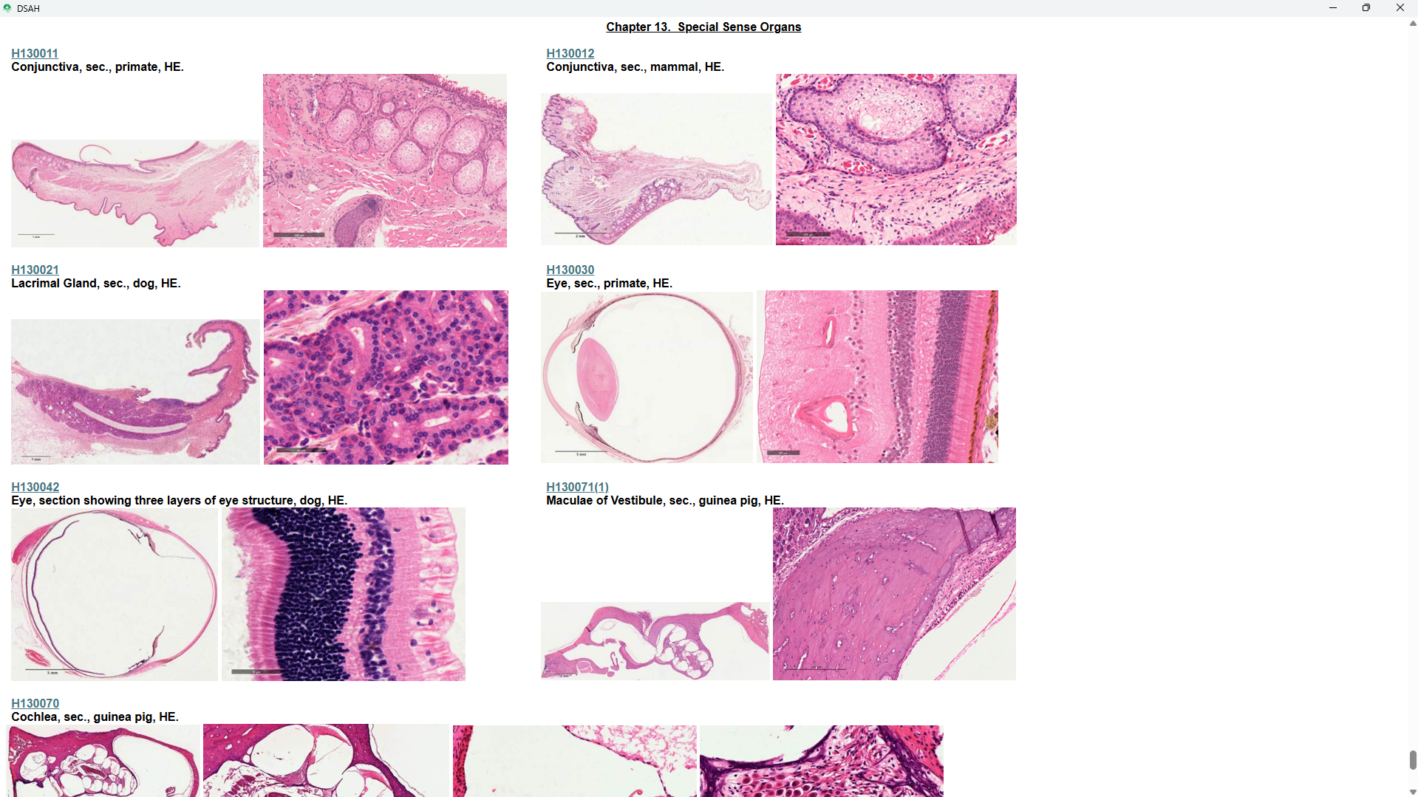Image resolution: width=1418 pixels, height=797 pixels.
Task: Select the primate conjunctiva low-magnification thumbnail
Action: click(x=135, y=194)
